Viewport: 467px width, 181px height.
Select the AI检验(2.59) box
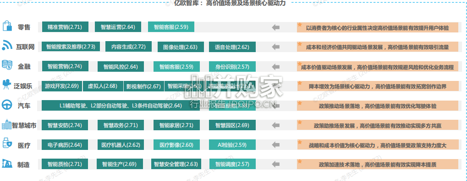(232, 145)
